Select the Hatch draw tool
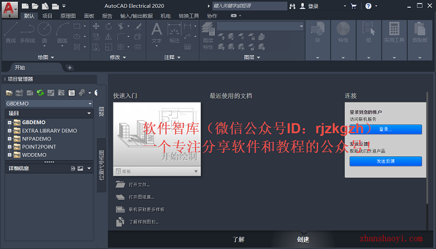 77,47
